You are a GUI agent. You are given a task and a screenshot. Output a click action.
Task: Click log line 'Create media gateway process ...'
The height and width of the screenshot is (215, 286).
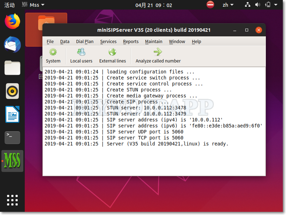tap(121, 96)
